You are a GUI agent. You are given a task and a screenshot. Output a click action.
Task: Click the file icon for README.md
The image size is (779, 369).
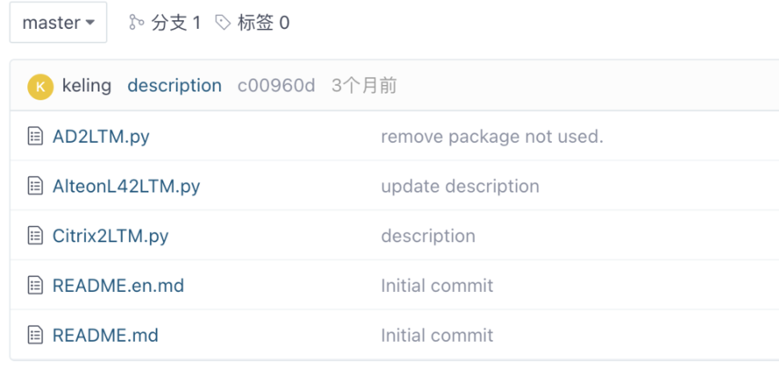click(35, 335)
